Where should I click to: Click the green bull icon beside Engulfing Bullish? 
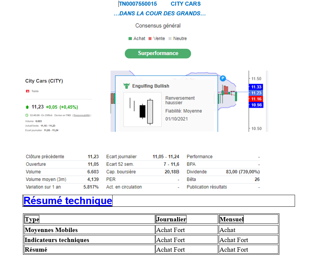126,86
